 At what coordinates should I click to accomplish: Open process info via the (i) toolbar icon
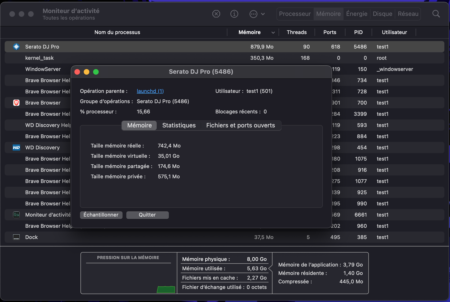pos(234,14)
